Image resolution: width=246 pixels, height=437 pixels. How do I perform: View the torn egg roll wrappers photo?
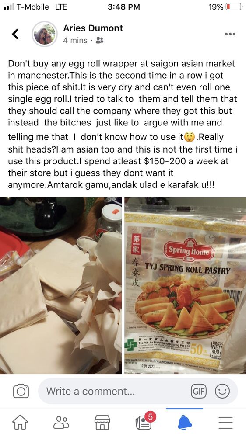point(61,285)
